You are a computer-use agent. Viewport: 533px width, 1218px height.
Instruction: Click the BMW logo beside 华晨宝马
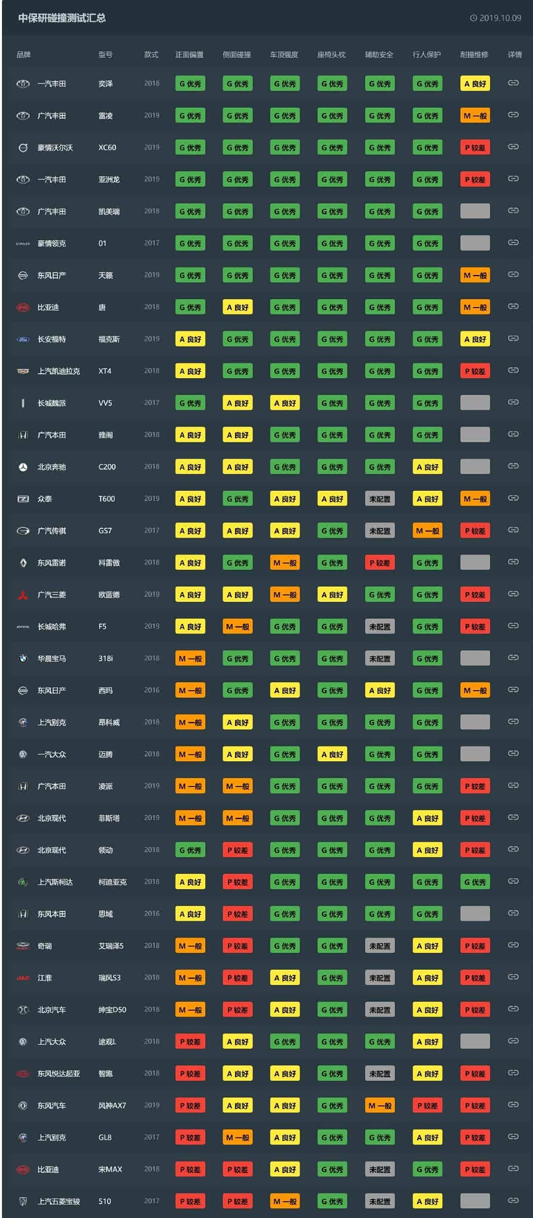pyautogui.click(x=23, y=659)
